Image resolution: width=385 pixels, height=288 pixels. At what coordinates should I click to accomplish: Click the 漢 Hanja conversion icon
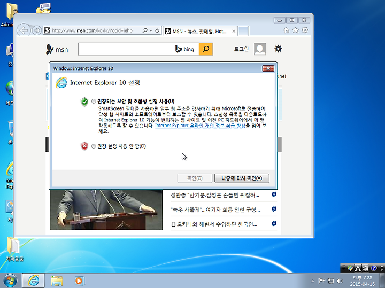tap(366, 268)
